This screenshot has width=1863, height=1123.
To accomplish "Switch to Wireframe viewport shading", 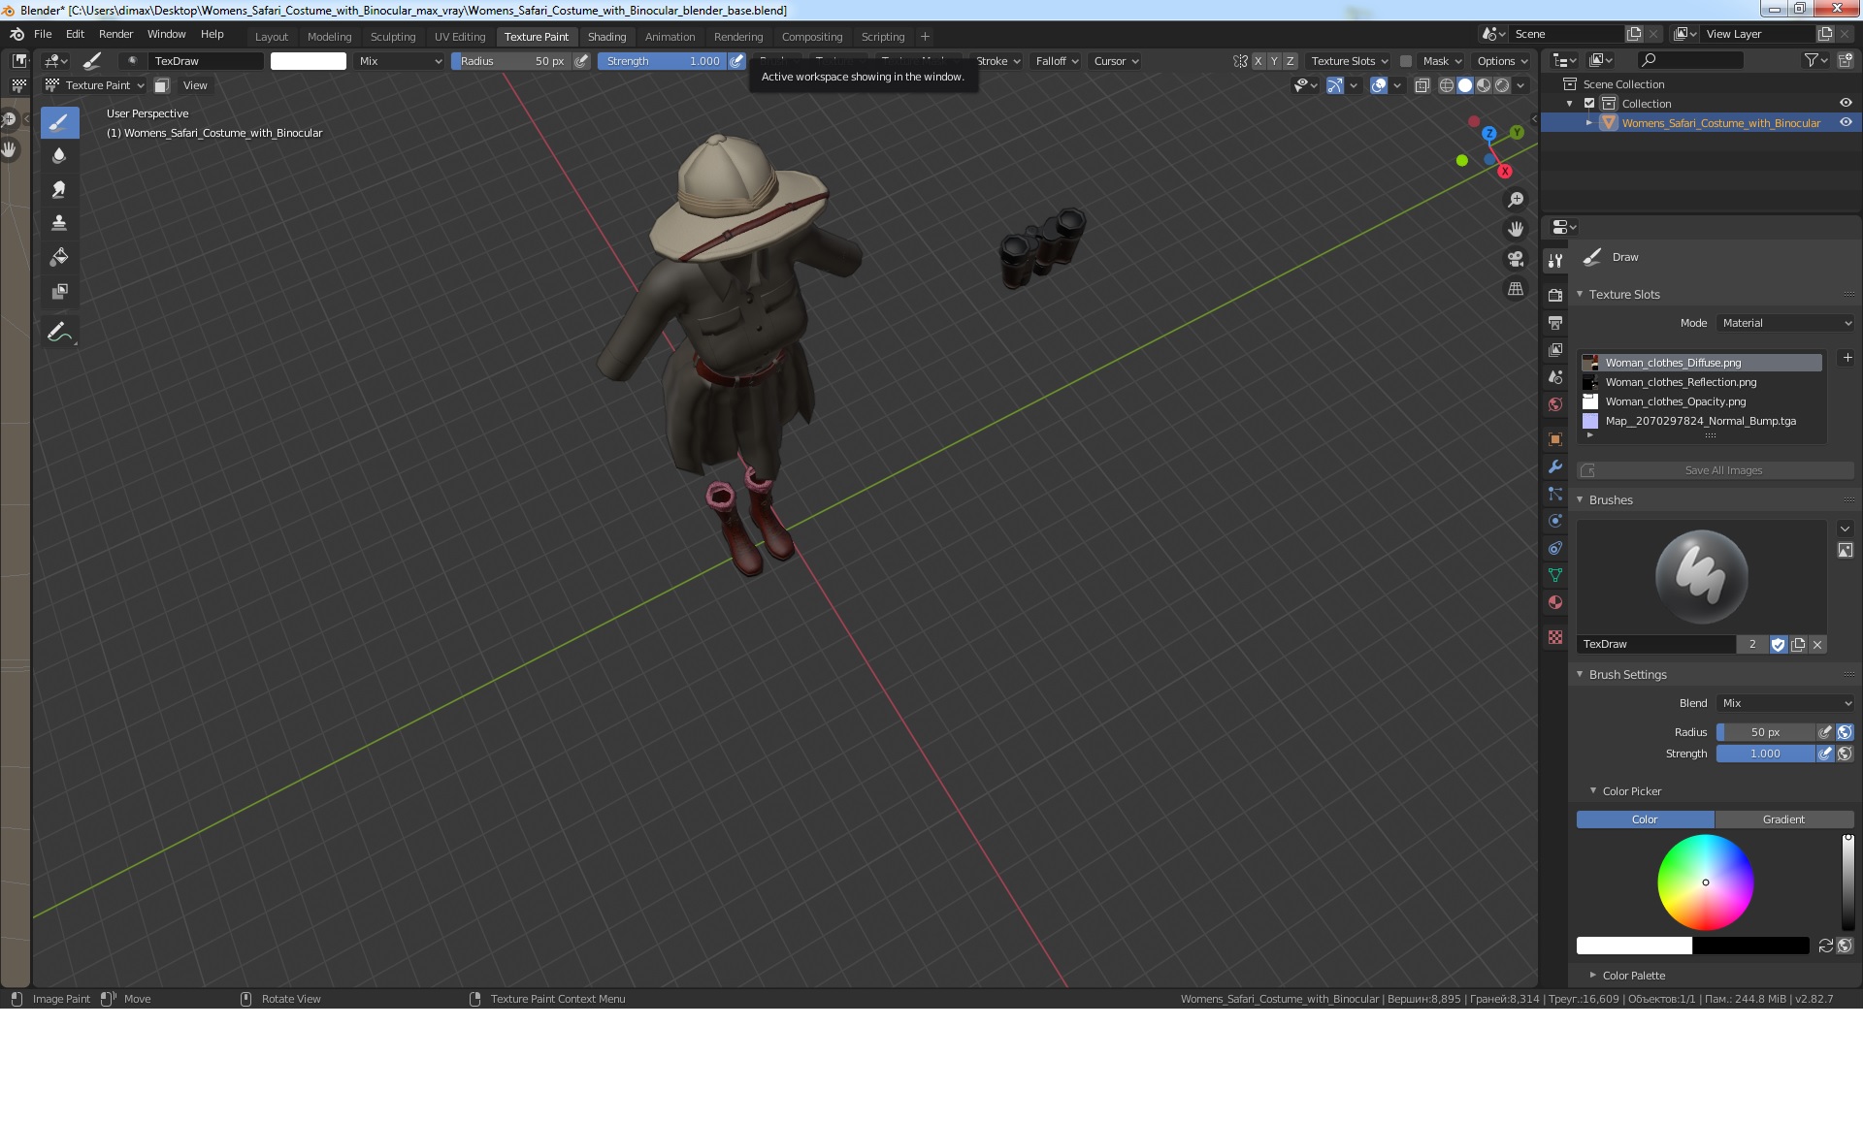I will (x=1446, y=85).
